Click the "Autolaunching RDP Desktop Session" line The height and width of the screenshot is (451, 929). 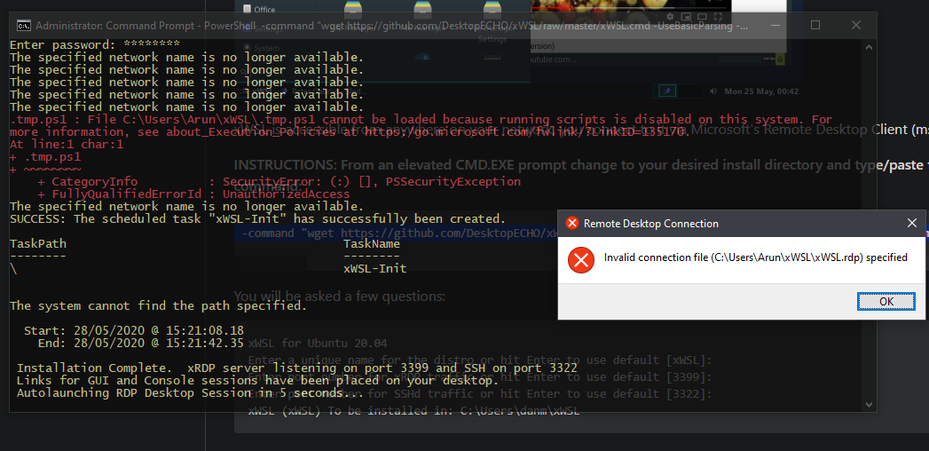point(188,393)
